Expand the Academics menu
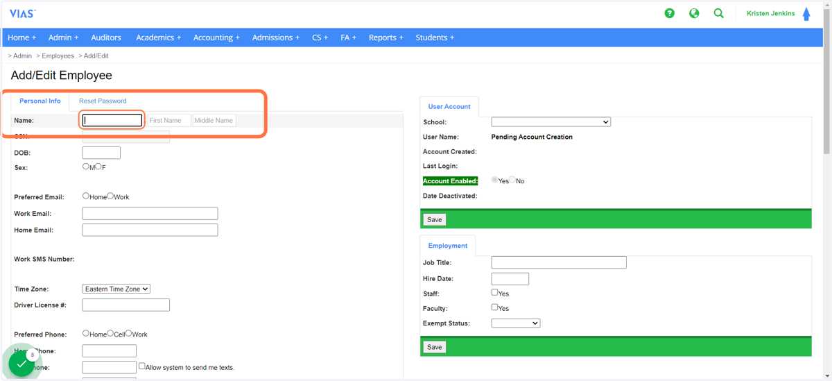The image size is (832, 381). click(x=159, y=37)
